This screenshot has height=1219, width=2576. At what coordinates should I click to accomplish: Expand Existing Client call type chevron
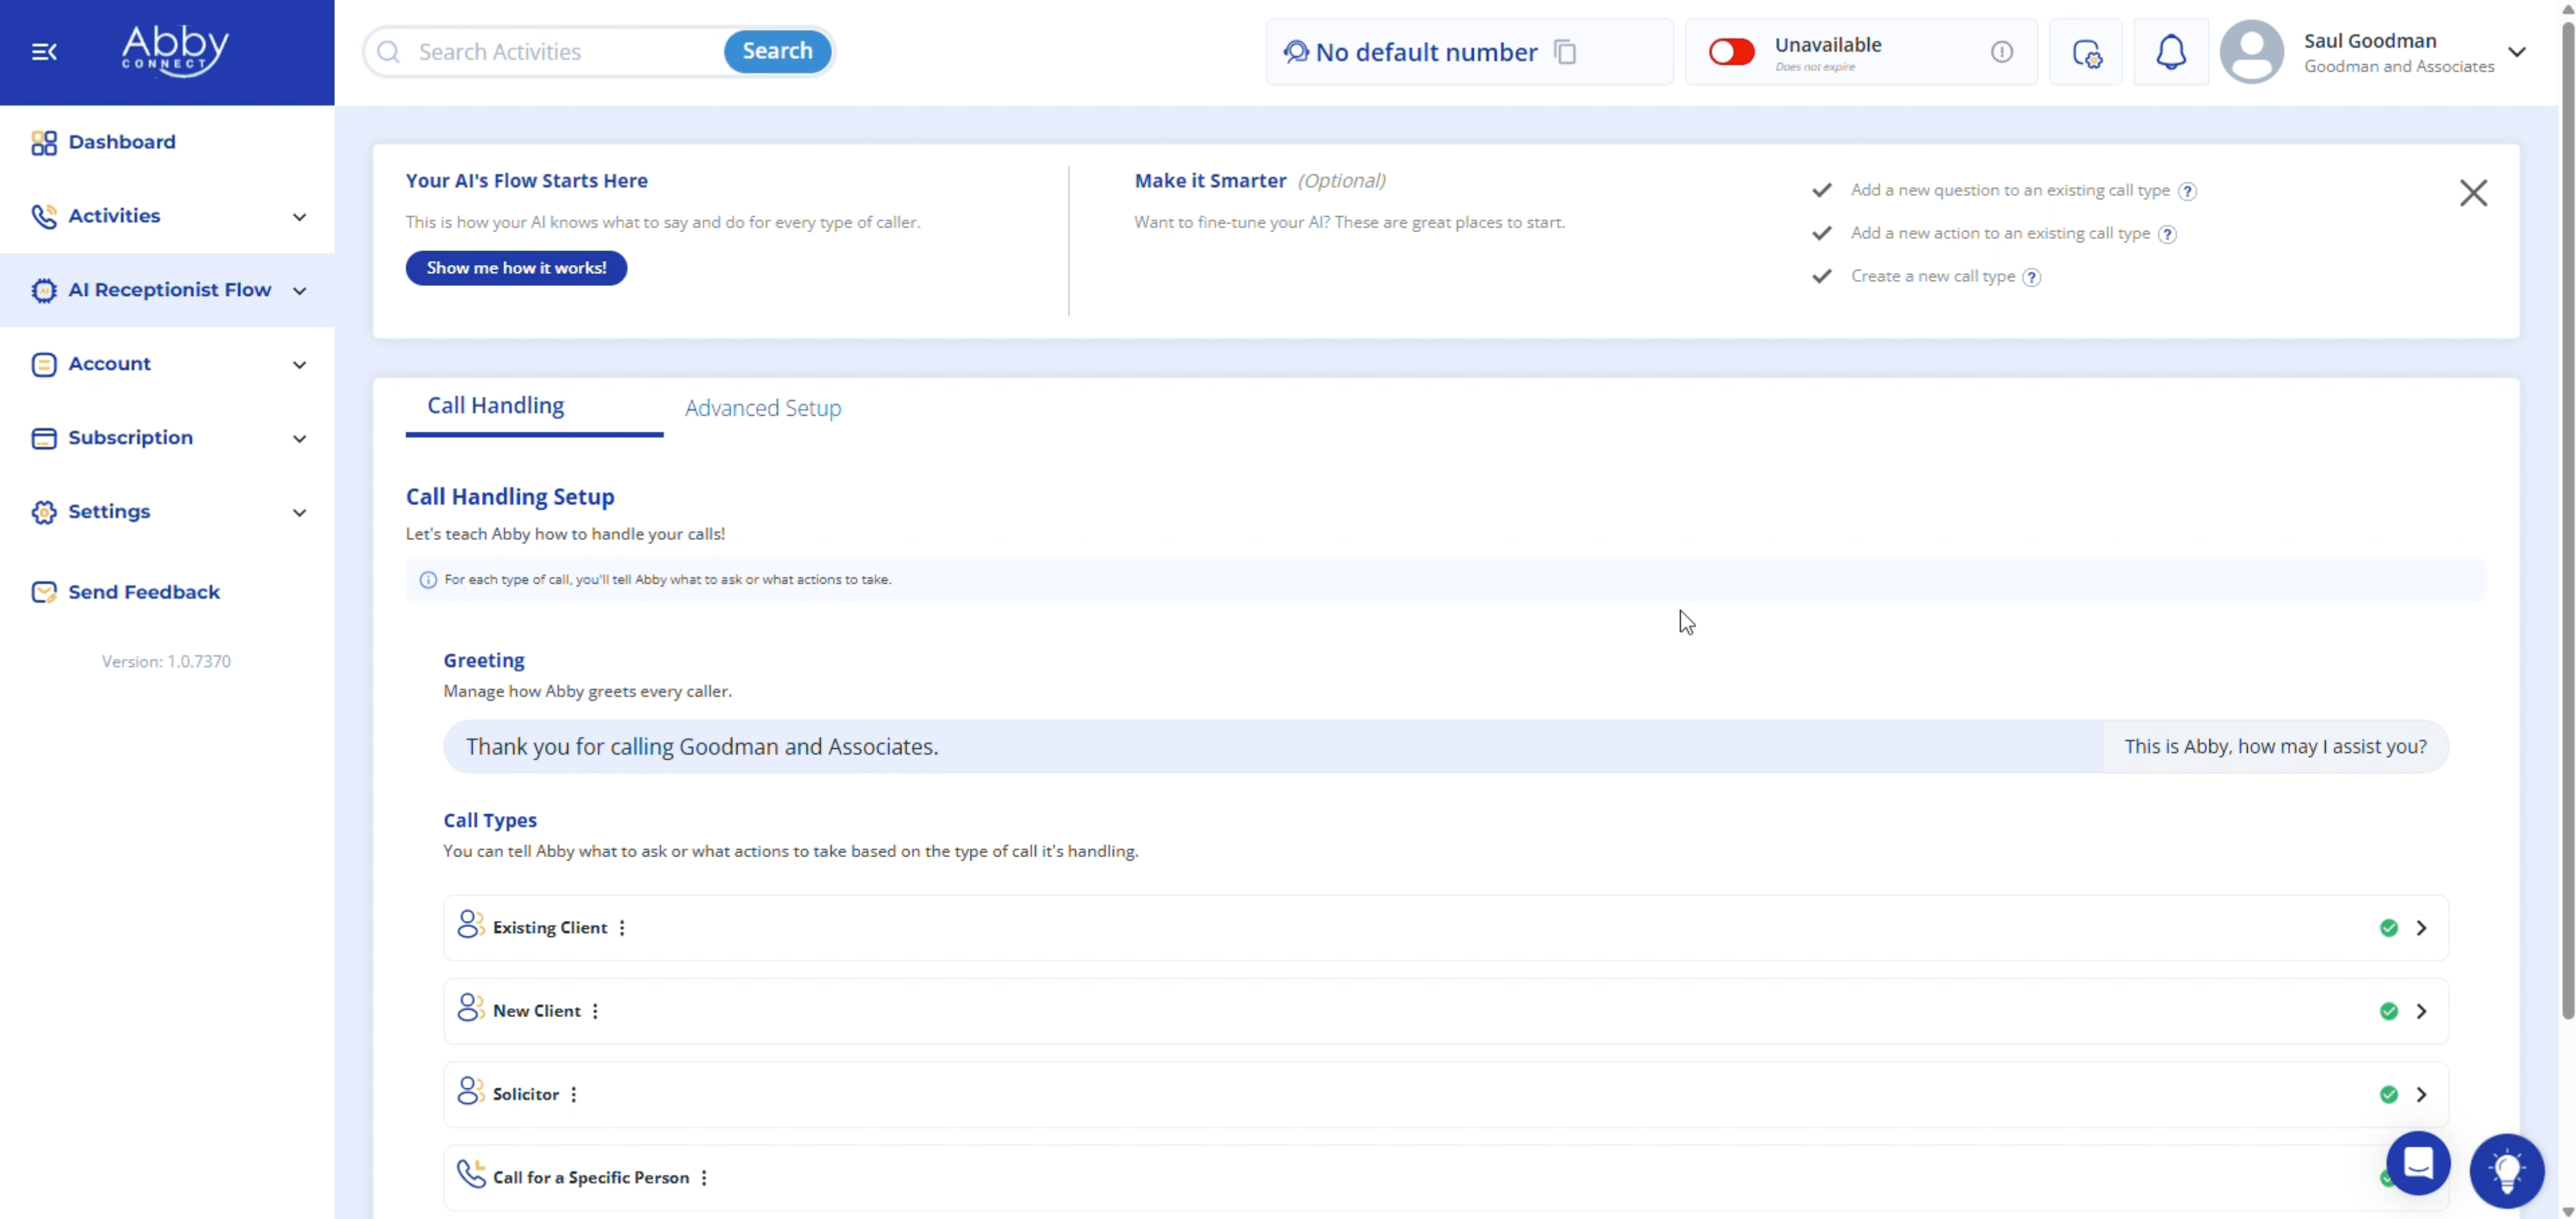click(2421, 928)
